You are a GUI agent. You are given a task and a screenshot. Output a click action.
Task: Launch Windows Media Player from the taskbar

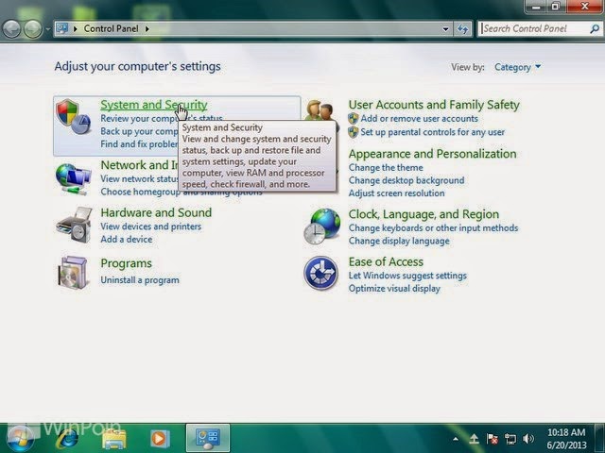(x=159, y=438)
